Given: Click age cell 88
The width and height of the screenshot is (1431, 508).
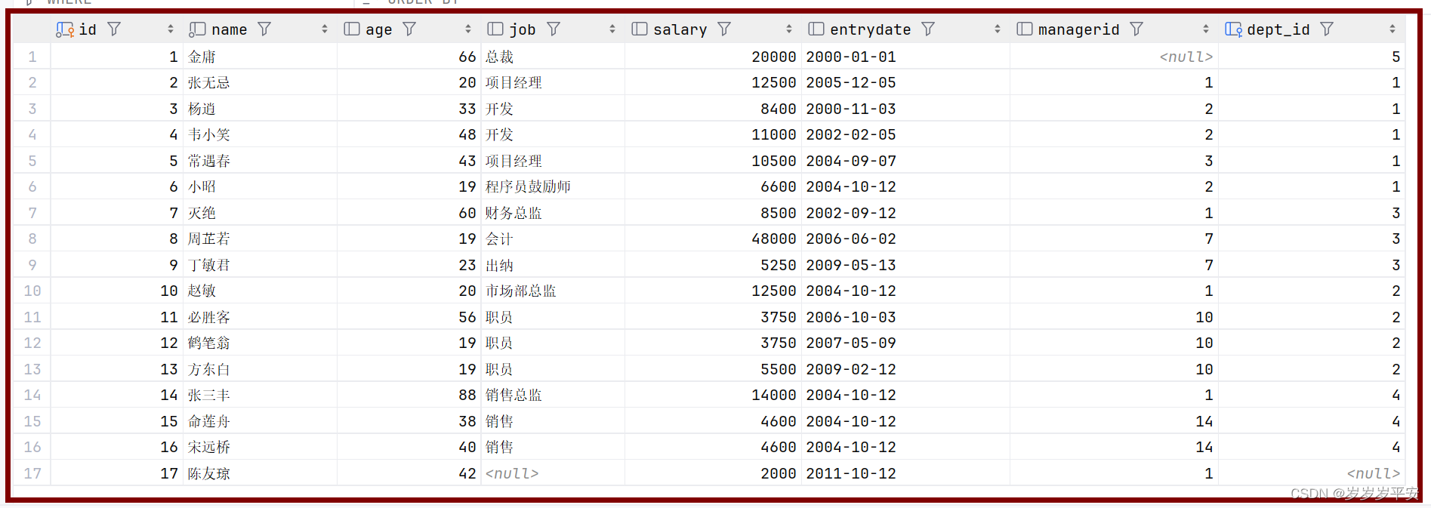Looking at the screenshot, I should [467, 395].
